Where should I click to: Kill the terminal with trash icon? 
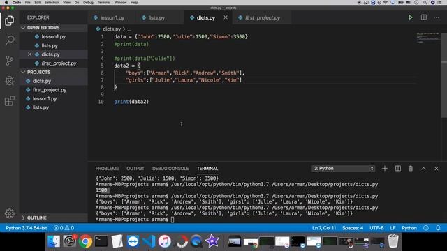click(411, 169)
